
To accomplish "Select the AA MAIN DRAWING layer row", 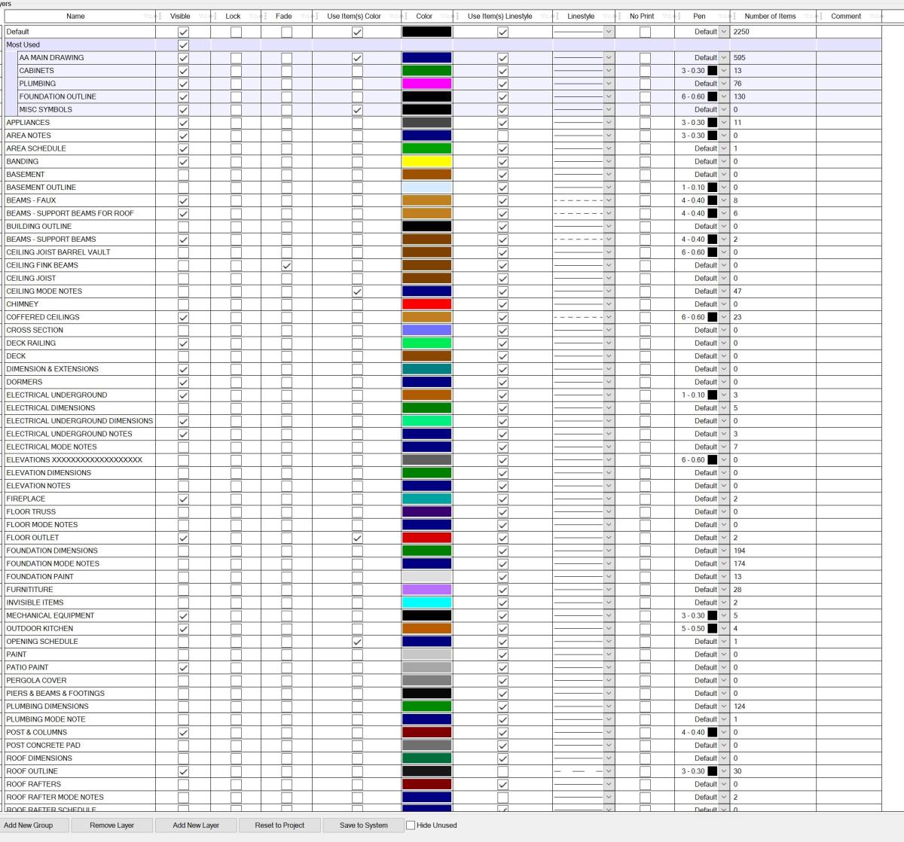I will pos(449,58).
